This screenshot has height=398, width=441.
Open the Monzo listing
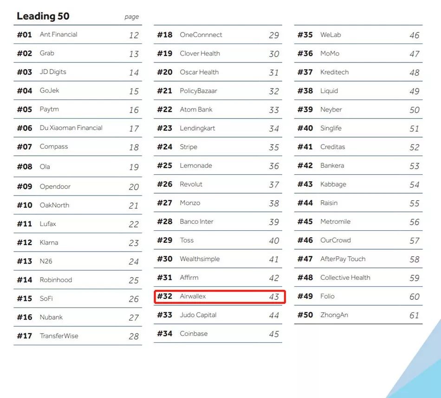coord(190,203)
